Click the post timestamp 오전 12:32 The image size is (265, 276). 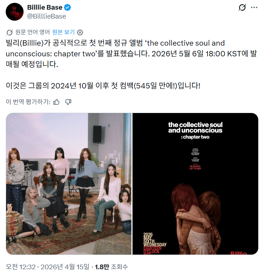(21, 267)
